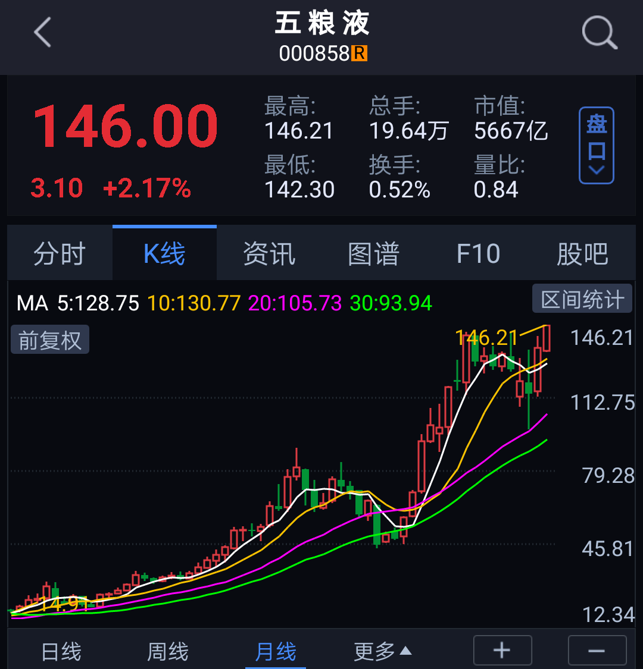Tap the 112.75 price axis label
Screen dimensions: 643x669
point(603,403)
